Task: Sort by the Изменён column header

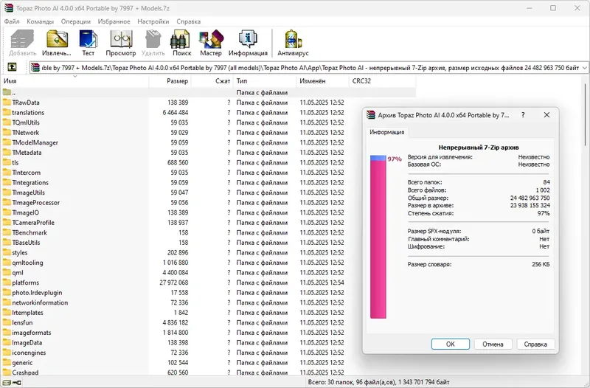Action: point(323,81)
